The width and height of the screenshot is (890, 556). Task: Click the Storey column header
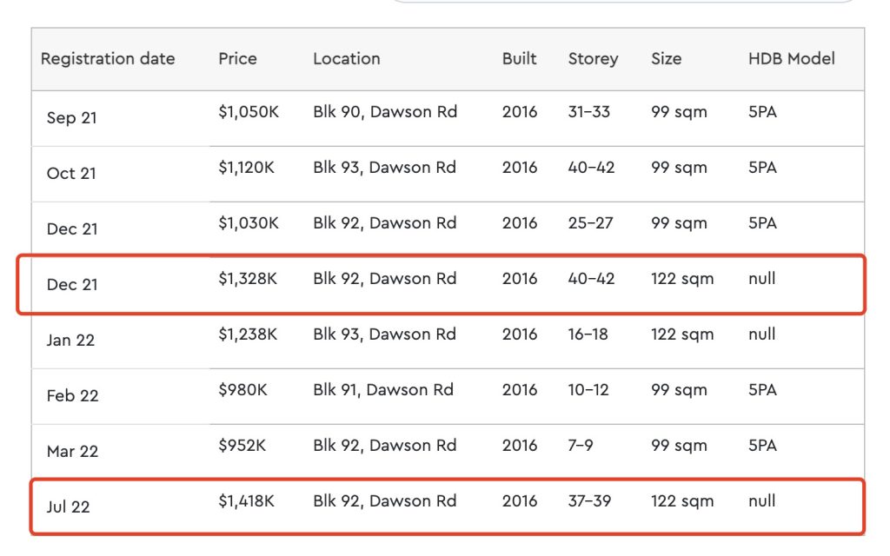593,59
